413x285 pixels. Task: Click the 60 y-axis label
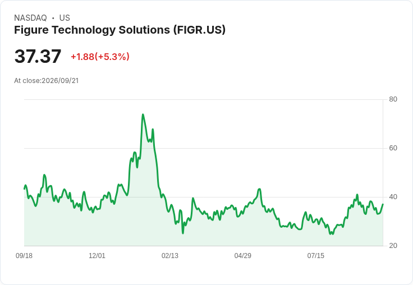tap(393, 148)
